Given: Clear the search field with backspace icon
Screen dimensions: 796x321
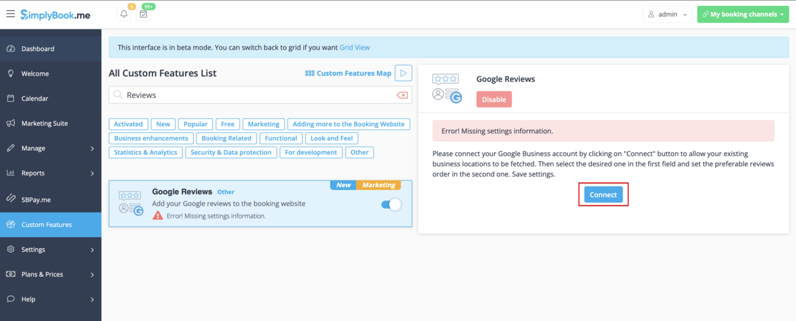Looking at the screenshot, I should click(x=402, y=95).
